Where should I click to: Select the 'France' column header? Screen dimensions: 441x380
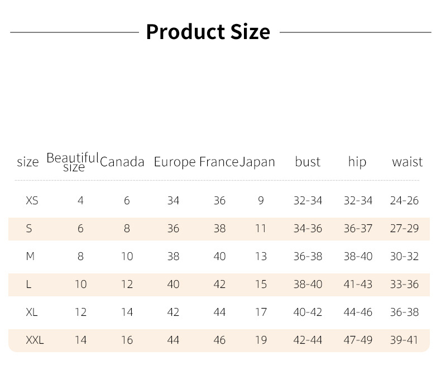(x=219, y=162)
